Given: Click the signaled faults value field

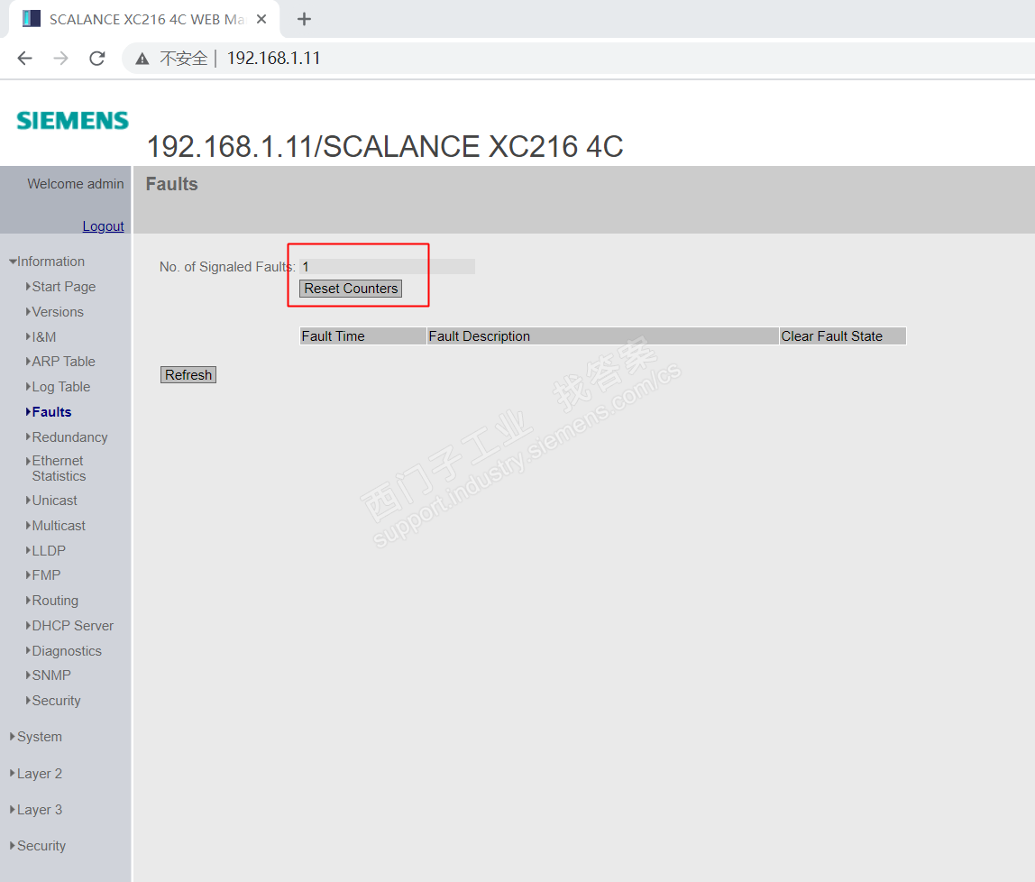Looking at the screenshot, I should (x=388, y=267).
